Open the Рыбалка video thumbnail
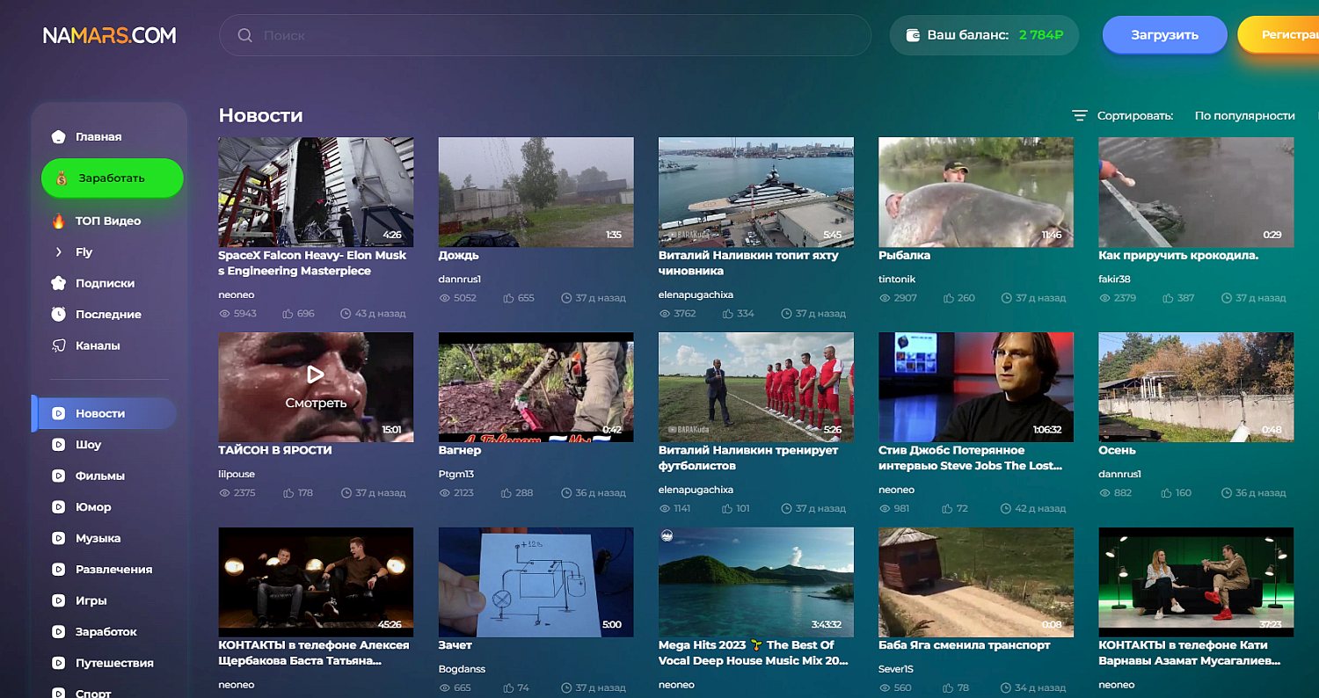The height and width of the screenshot is (698, 1319). [x=975, y=192]
